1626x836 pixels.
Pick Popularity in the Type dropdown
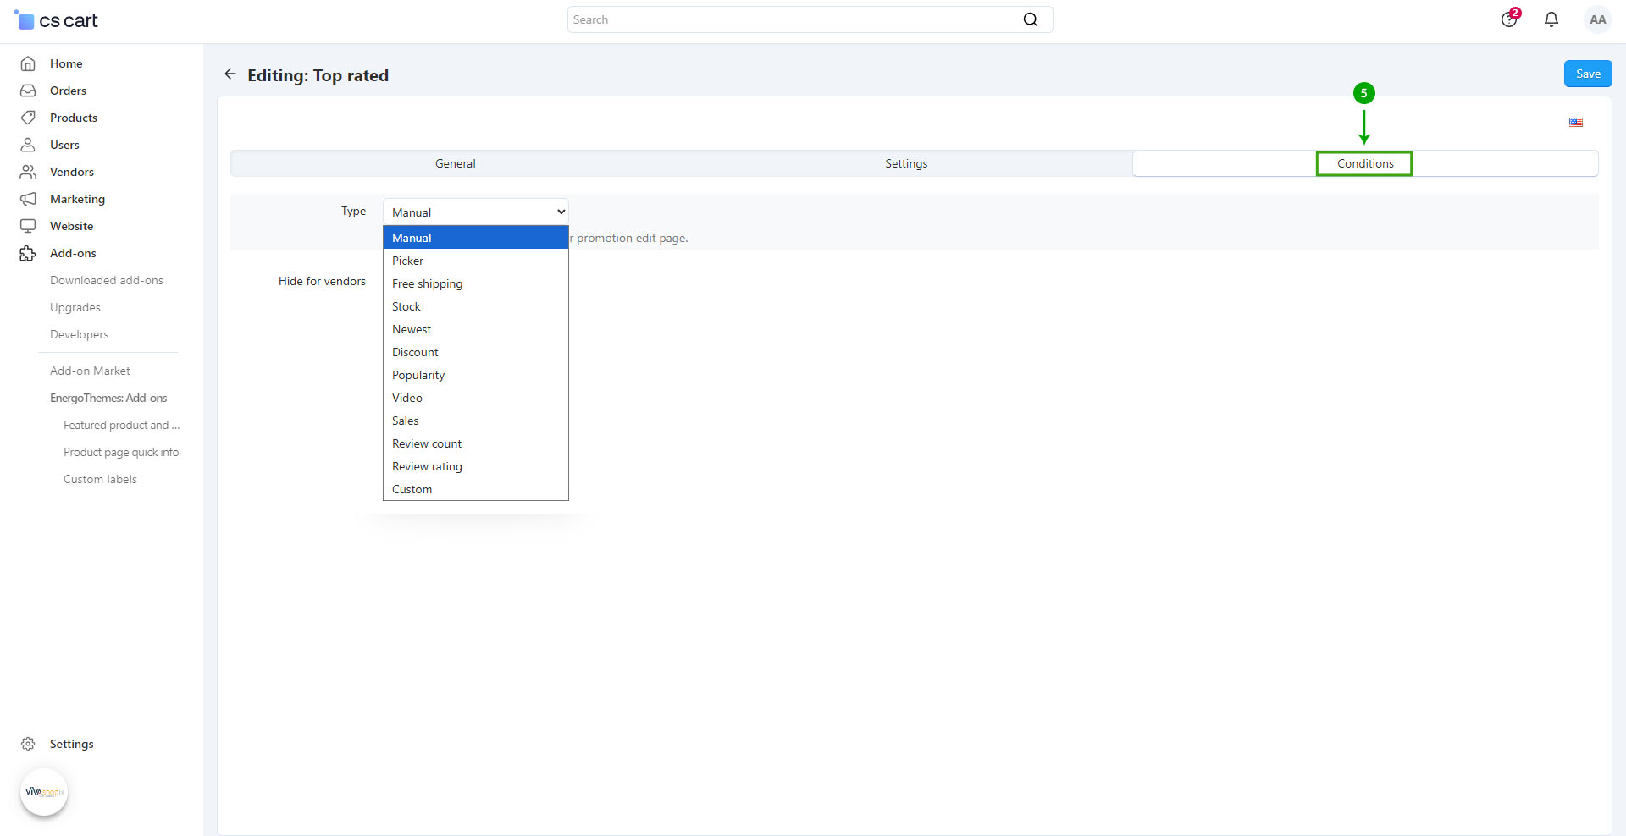tap(418, 375)
